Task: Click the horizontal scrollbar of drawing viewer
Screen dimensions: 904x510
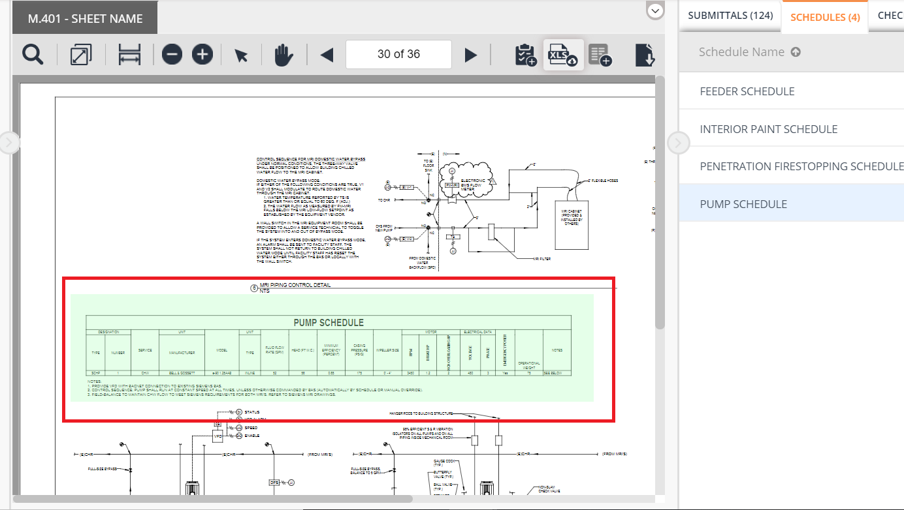Action: (x=212, y=498)
